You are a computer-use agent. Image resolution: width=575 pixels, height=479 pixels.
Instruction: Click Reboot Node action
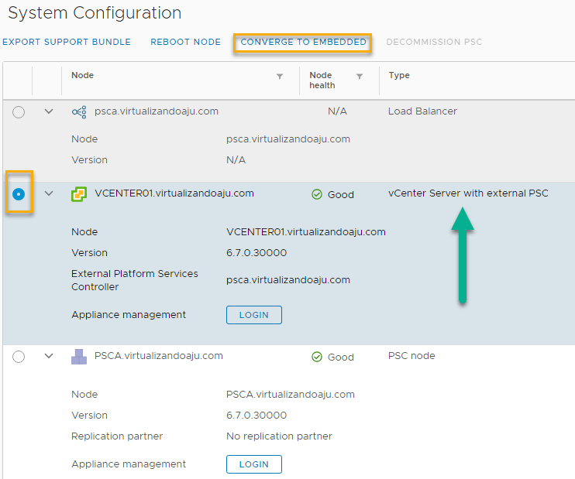(185, 42)
